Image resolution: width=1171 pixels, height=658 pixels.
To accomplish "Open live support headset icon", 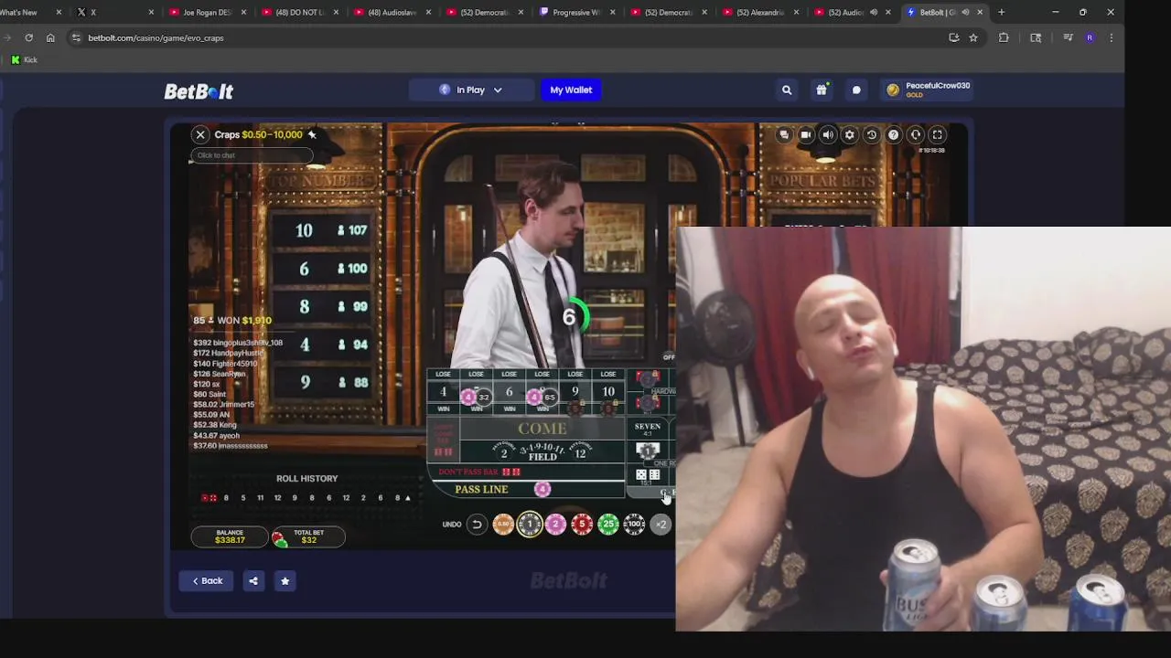I will coord(916,134).
